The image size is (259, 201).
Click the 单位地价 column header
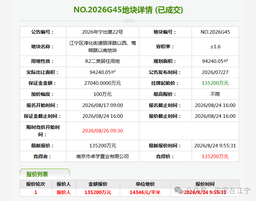coord(145,184)
